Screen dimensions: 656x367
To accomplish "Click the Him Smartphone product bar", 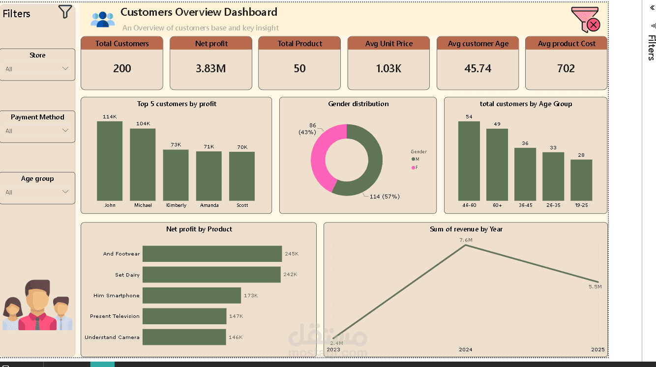I will click(192, 295).
